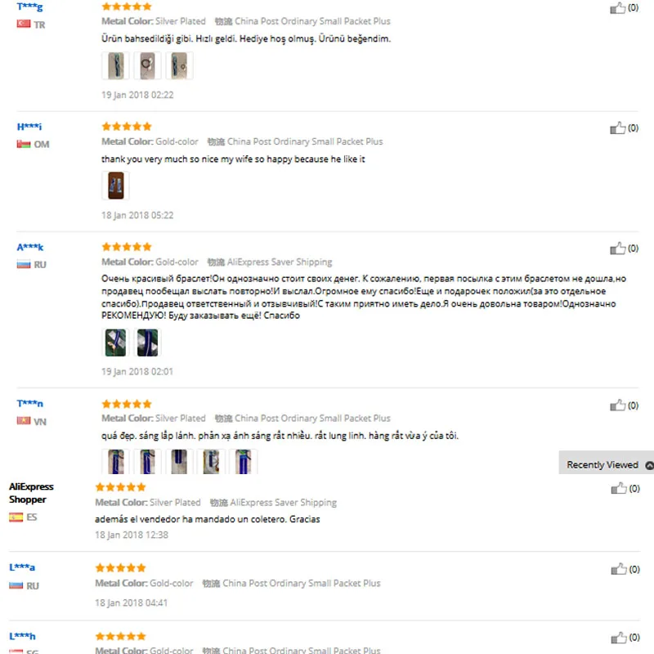
Task: Open H***i's review photo thumbnail
Action: [115, 186]
